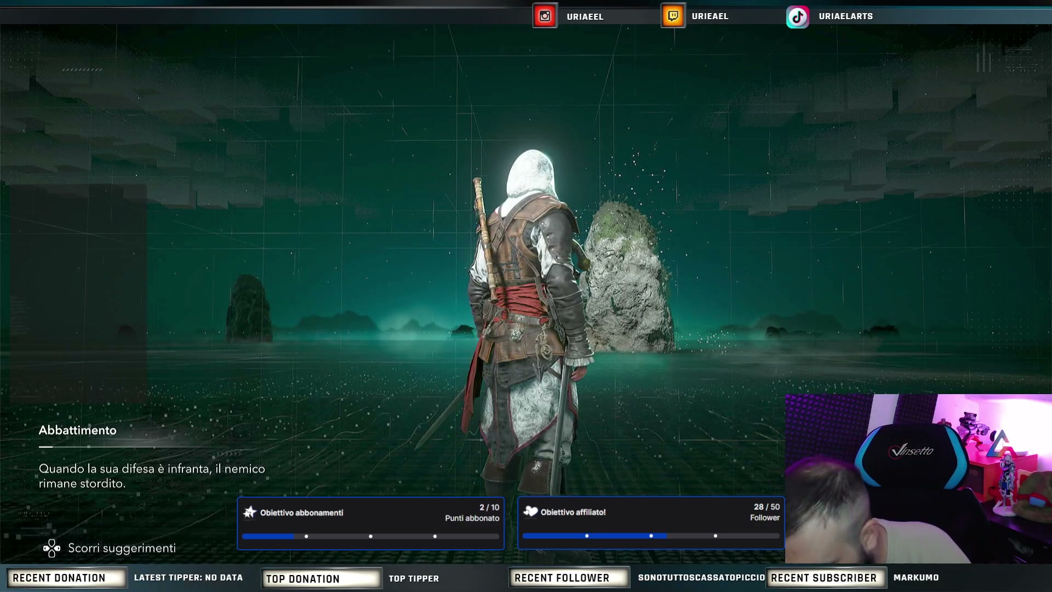Click the '28 / 50' follower count
Screen dimensions: 1052x592
pyautogui.click(x=767, y=507)
